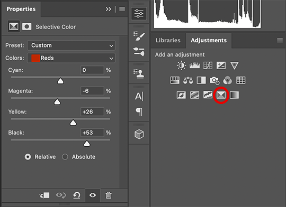Image resolution: width=286 pixels, height=207 pixels.
Task: Add a Gradient Map adjustment
Action: pos(234,95)
